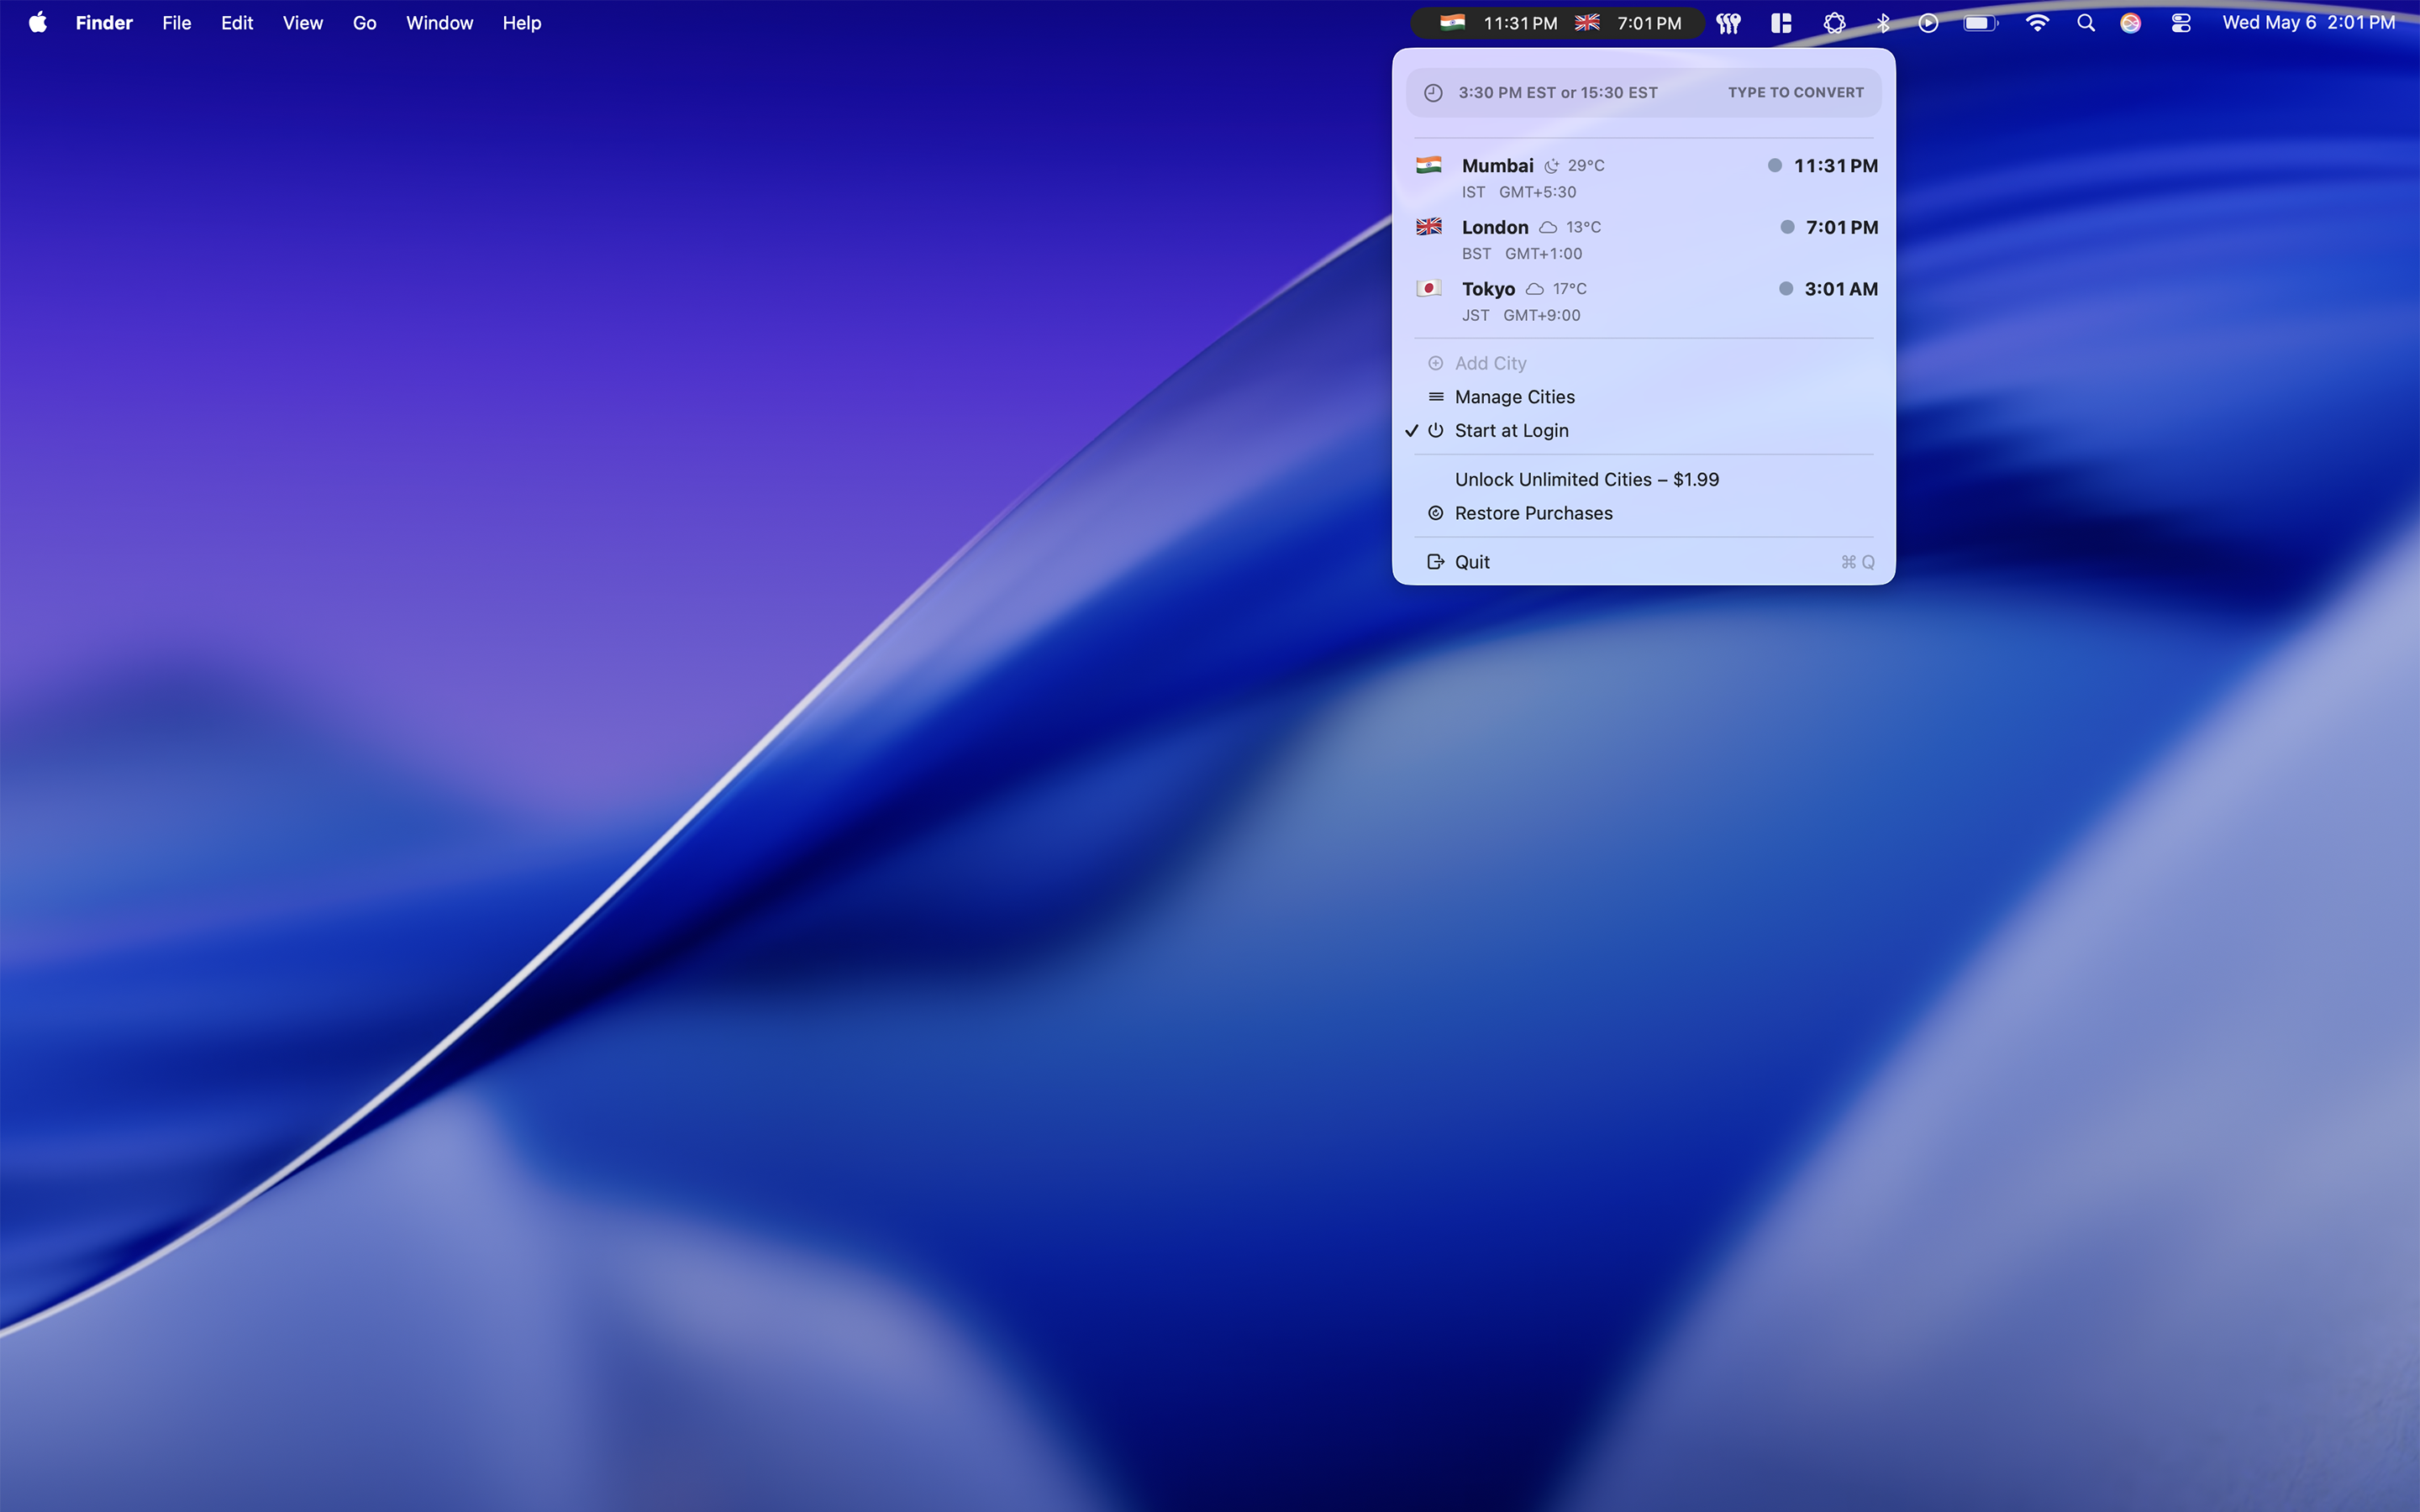
Task: Click Tokyo's 3:01 AM time
Action: [1841, 289]
